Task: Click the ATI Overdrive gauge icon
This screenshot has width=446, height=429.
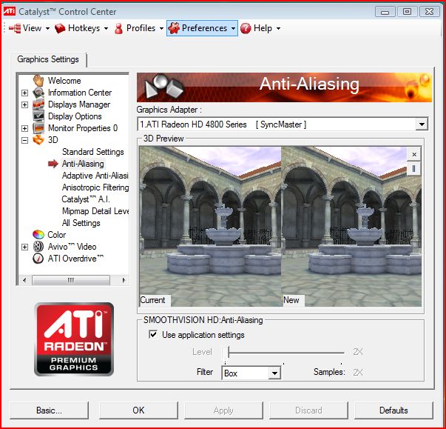Action: (x=38, y=259)
